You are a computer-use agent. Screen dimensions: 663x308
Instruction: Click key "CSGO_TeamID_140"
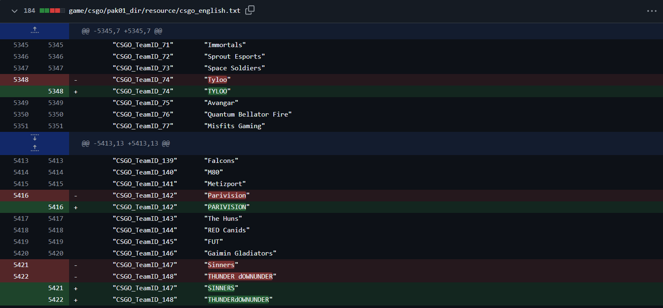point(145,172)
